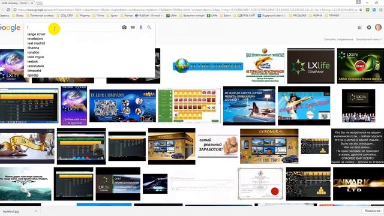Open the 'ФОРМА' bookmark folder
Viewport: 384px width, 216px height.
[316, 16]
